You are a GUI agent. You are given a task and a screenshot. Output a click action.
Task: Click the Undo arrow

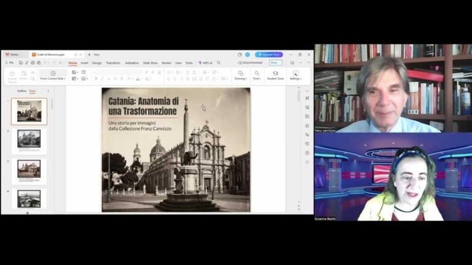click(x=45, y=63)
